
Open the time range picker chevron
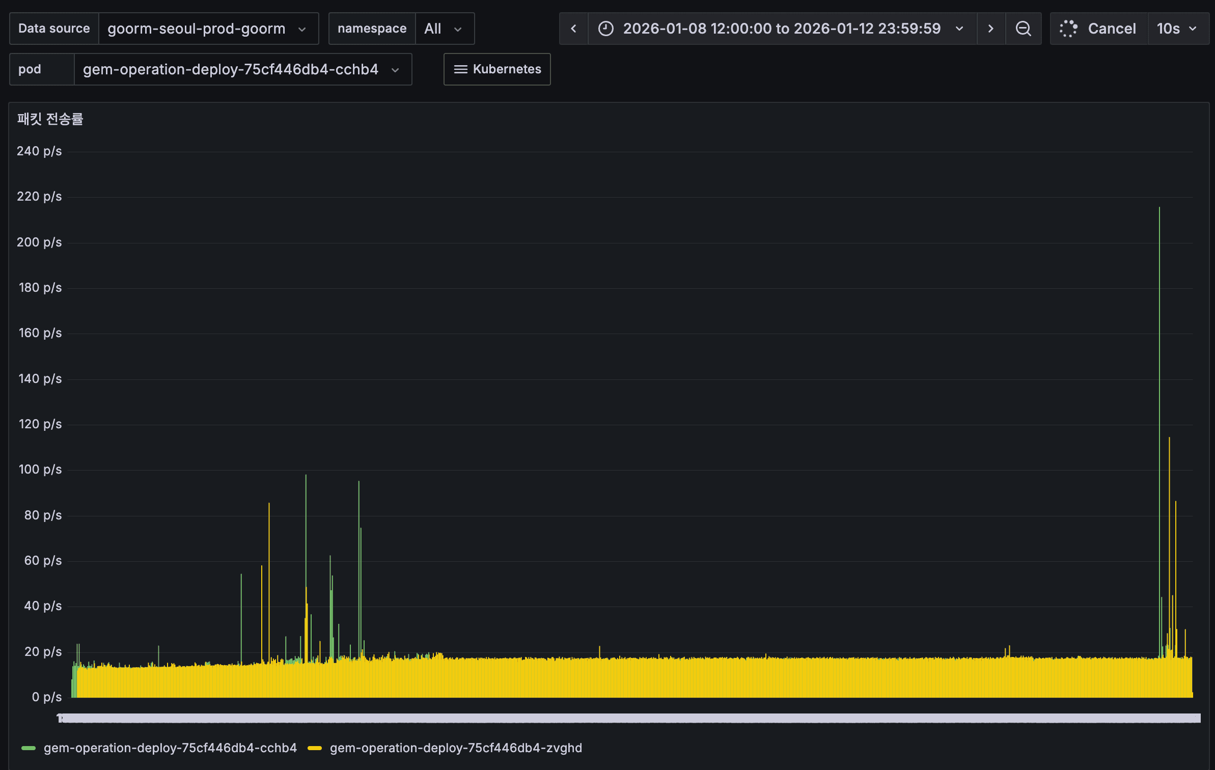(x=959, y=29)
